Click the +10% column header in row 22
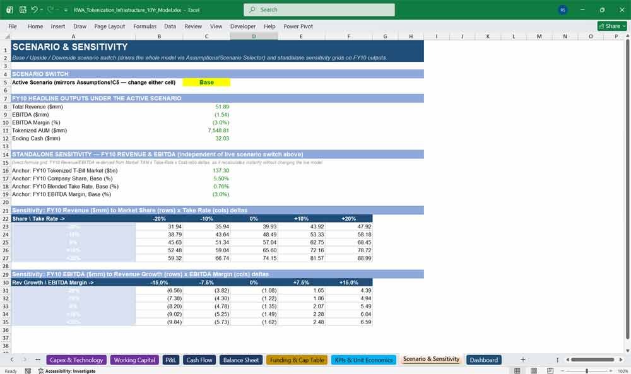The image size is (631, 374). point(301,219)
